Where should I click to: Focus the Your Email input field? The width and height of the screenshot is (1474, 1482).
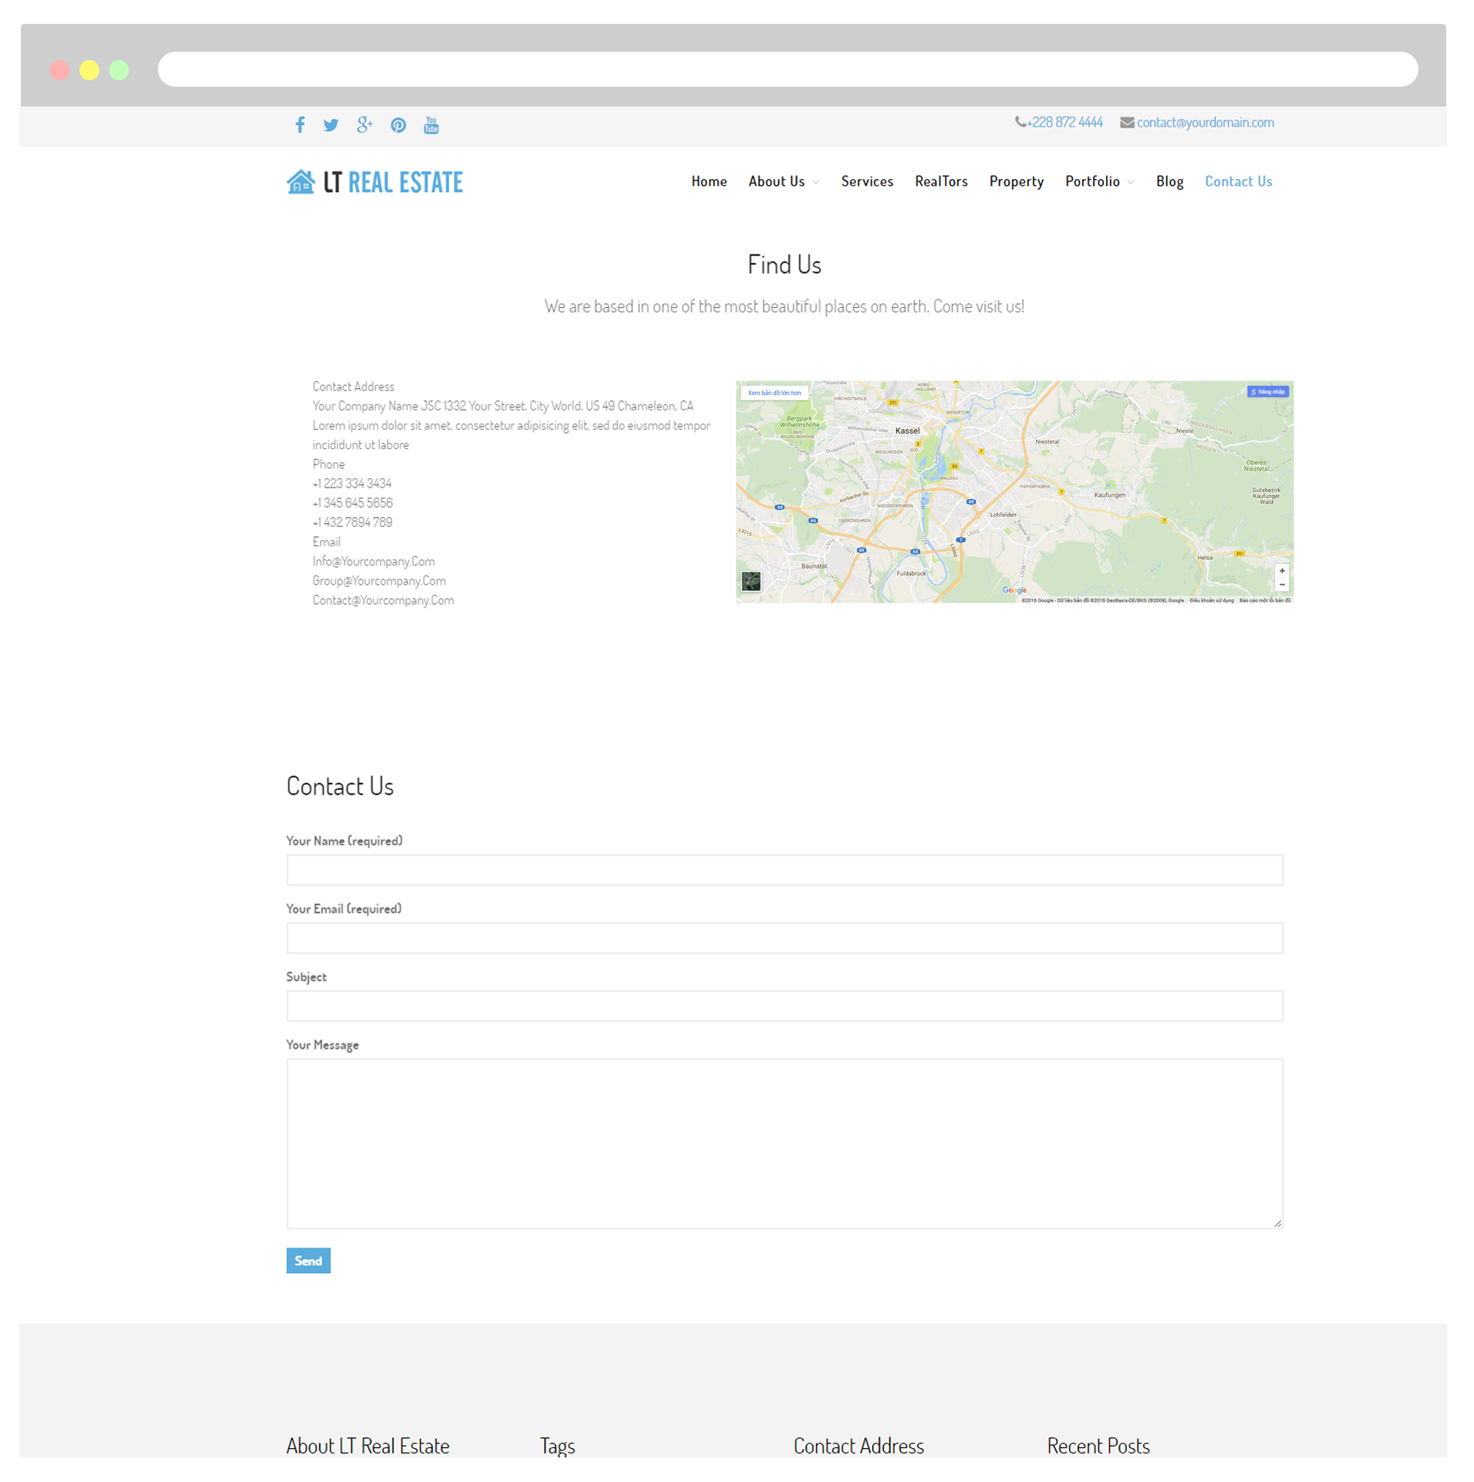tap(784, 937)
